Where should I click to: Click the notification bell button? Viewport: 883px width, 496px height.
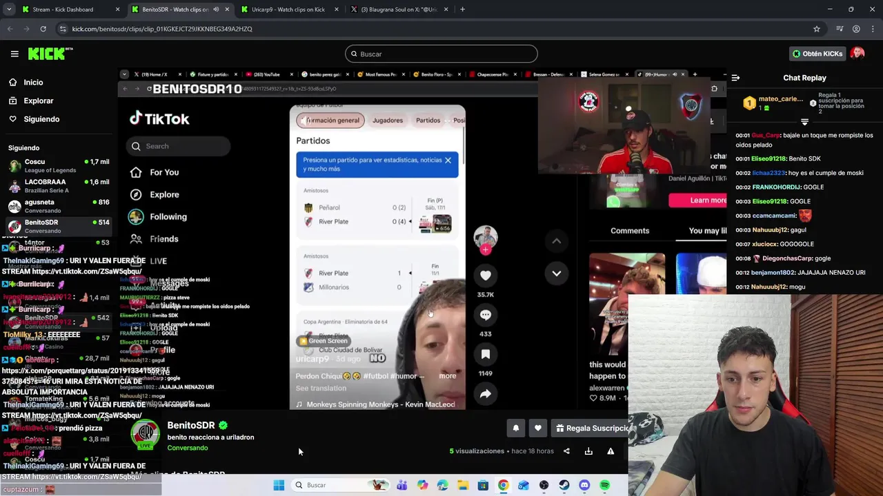pos(515,428)
